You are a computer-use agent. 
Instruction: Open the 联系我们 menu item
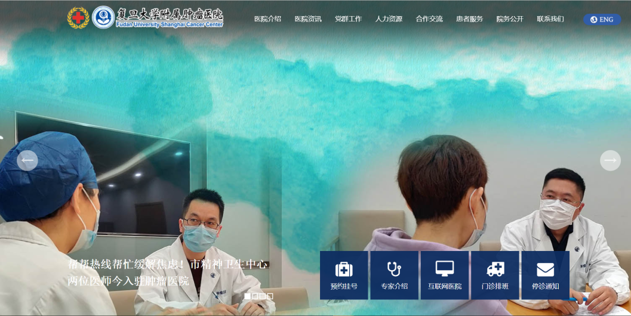pos(550,19)
